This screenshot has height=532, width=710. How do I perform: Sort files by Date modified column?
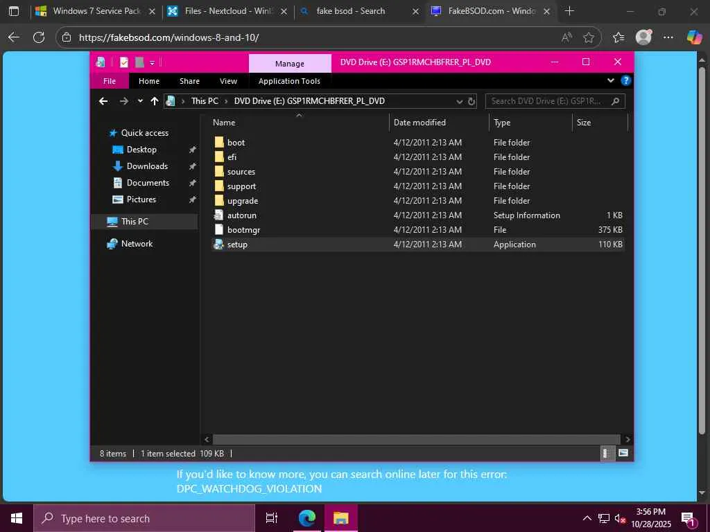pos(439,123)
